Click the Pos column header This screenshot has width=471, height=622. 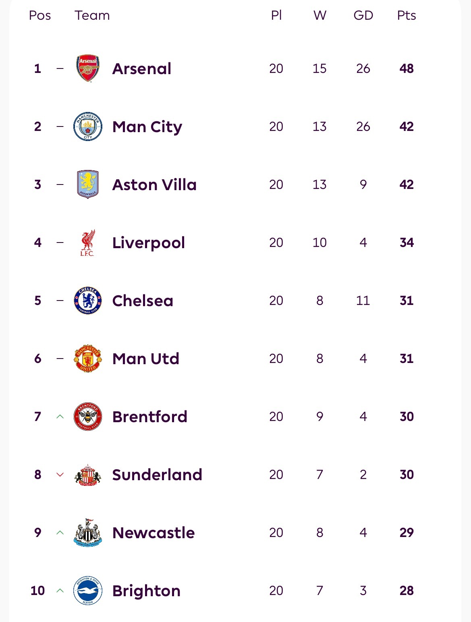[40, 15]
